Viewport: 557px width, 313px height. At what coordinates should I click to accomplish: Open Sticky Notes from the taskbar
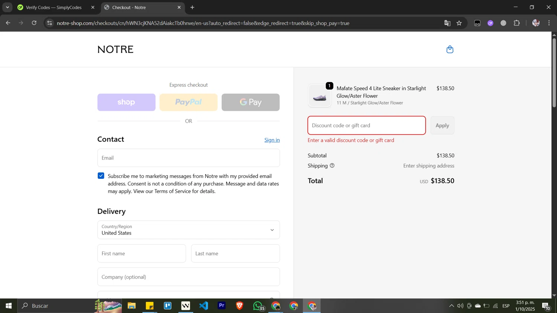tap(150, 306)
